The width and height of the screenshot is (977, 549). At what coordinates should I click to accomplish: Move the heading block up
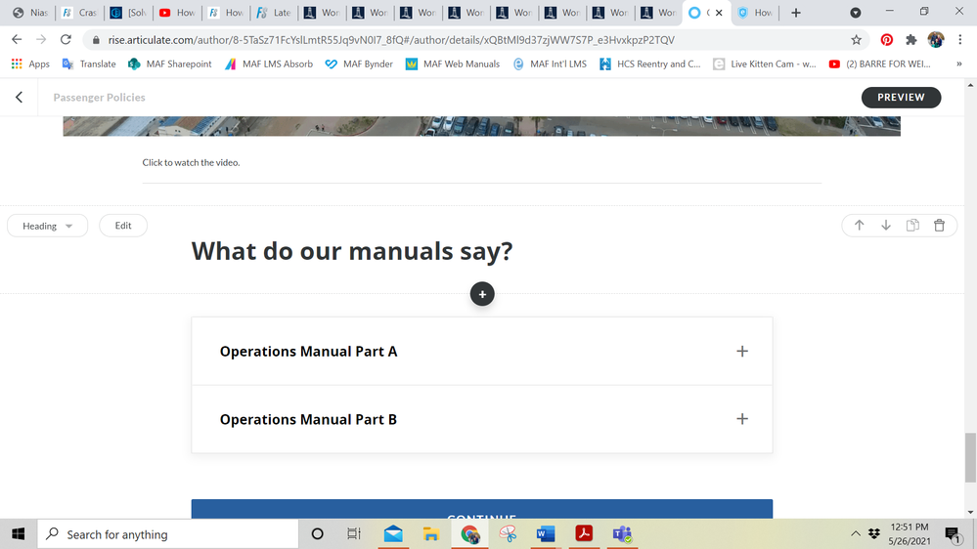coord(860,226)
